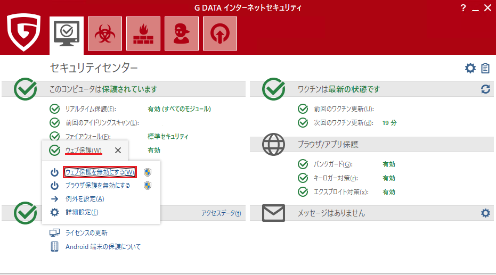The width and height of the screenshot is (496, 275).
Task: Open 前回のワクチン更新(U) options
Action: point(344,109)
